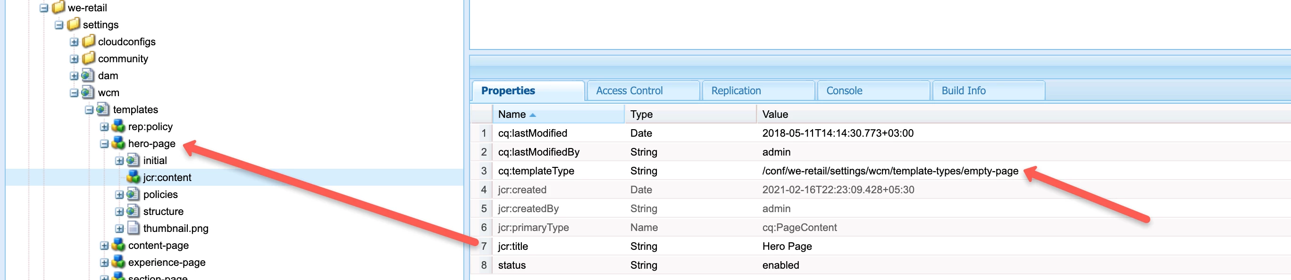Click the hero-page template icon

[119, 143]
